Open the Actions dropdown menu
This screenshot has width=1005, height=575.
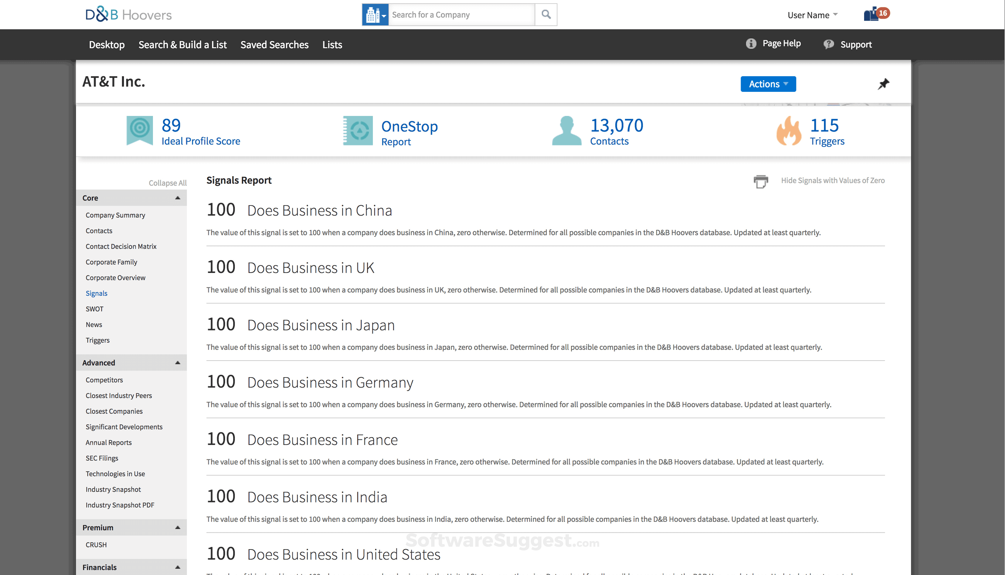click(x=768, y=84)
